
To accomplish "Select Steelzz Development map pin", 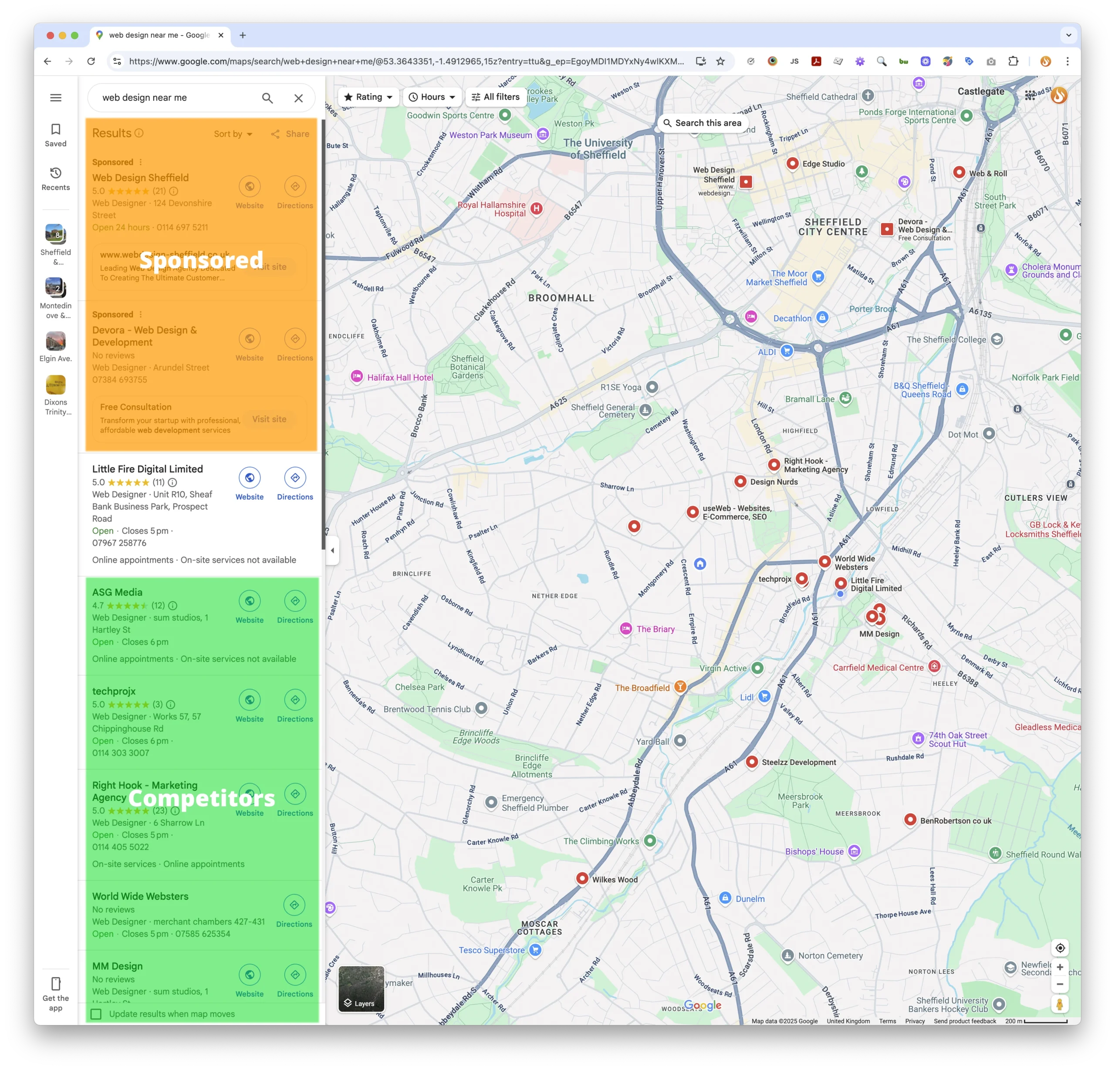I will 751,762.
